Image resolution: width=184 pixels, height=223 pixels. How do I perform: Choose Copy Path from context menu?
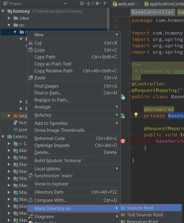click(x=74, y=57)
